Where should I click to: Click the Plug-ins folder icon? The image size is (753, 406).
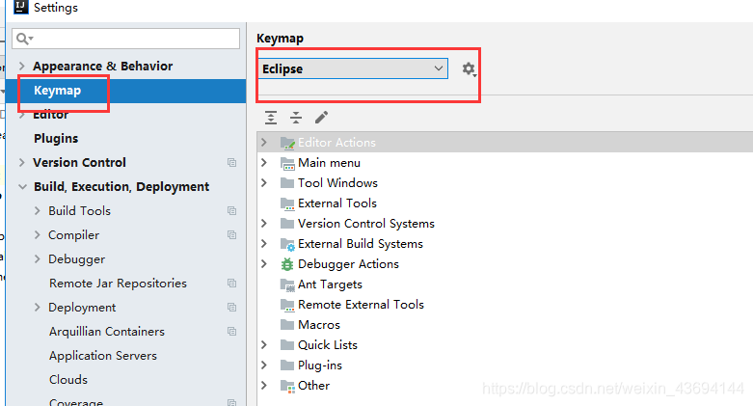(287, 365)
